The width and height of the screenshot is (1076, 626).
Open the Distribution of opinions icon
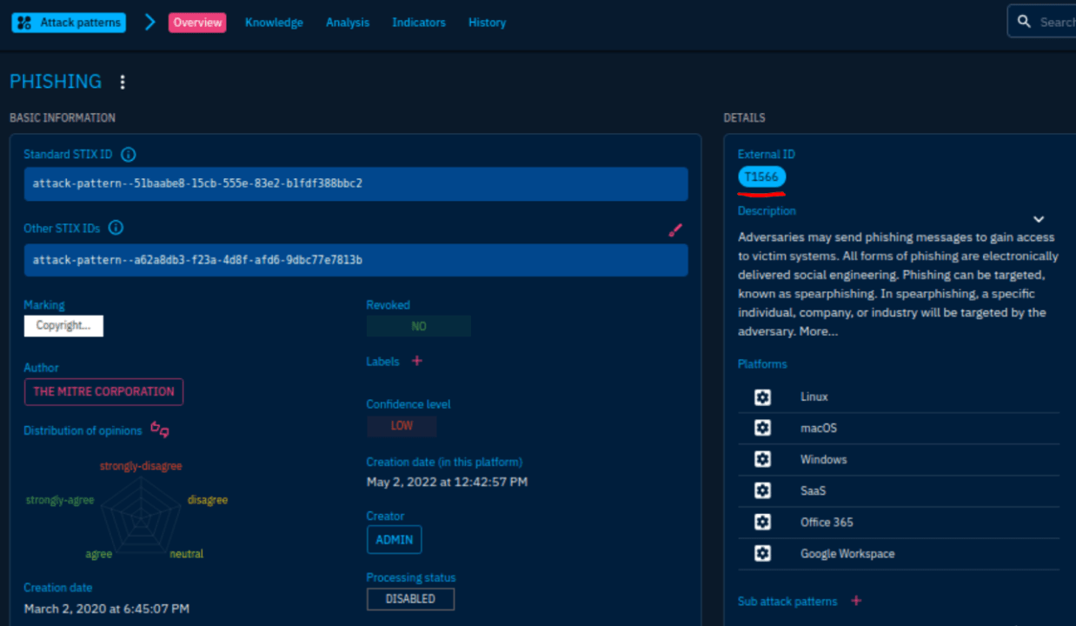pyautogui.click(x=159, y=430)
